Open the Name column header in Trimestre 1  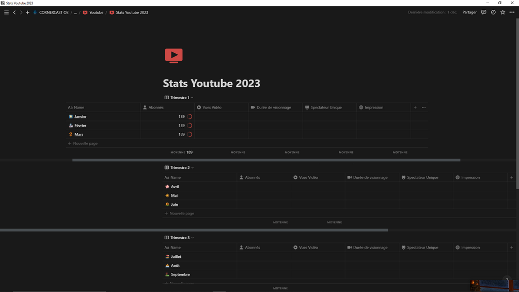point(103,107)
